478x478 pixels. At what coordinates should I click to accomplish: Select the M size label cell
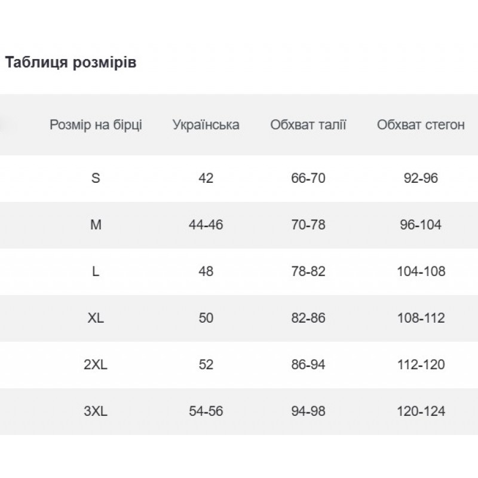click(x=96, y=225)
